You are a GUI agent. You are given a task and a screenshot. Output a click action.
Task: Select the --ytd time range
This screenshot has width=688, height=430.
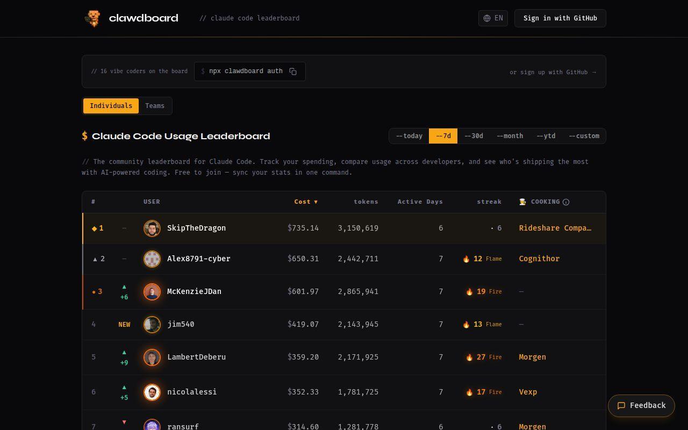pyautogui.click(x=546, y=136)
